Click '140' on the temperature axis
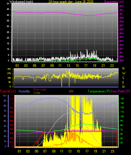Image resolution: width=131 pixels, height=155 pixels. [122, 99]
